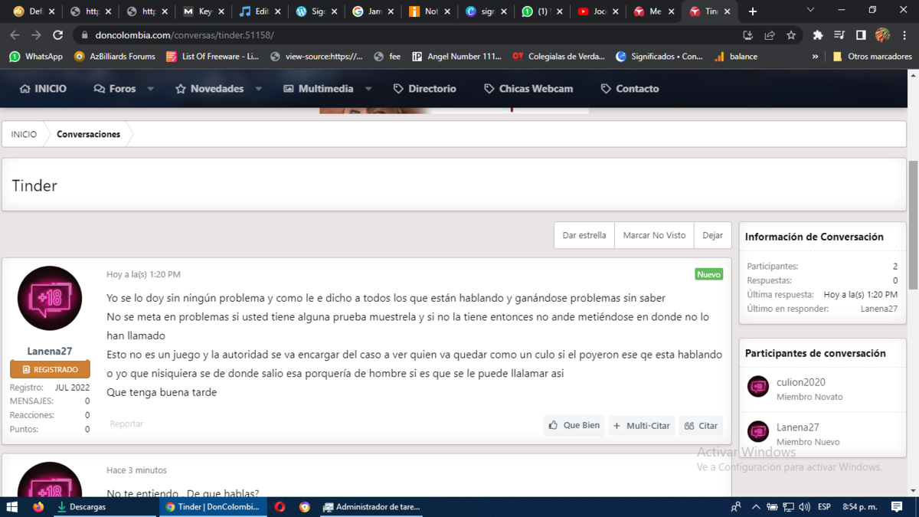
Task: Open Opera browser from the taskbar
Action: pos(280,507)
